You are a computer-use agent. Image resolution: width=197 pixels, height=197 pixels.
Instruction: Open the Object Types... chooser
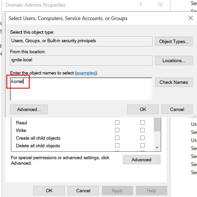click(x=174, y=41)
